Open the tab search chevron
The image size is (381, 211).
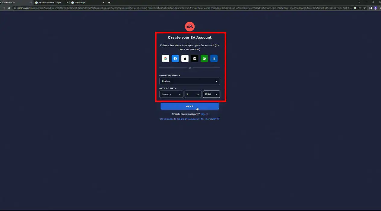click(359, 2)
